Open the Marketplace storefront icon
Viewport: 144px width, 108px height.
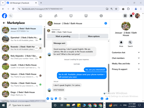point(86,16)
